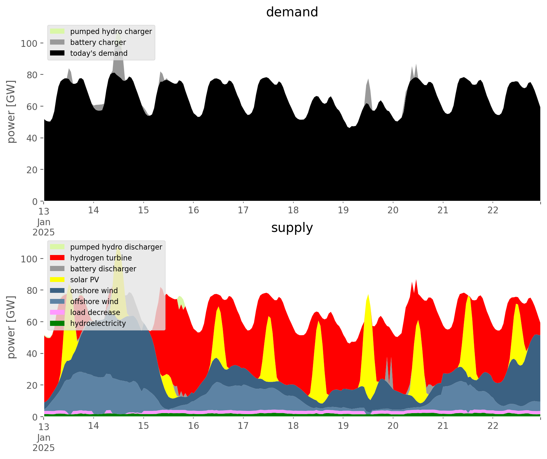
Task: Click the green hydroelectricity legend swatch
Action: [57, 323]
